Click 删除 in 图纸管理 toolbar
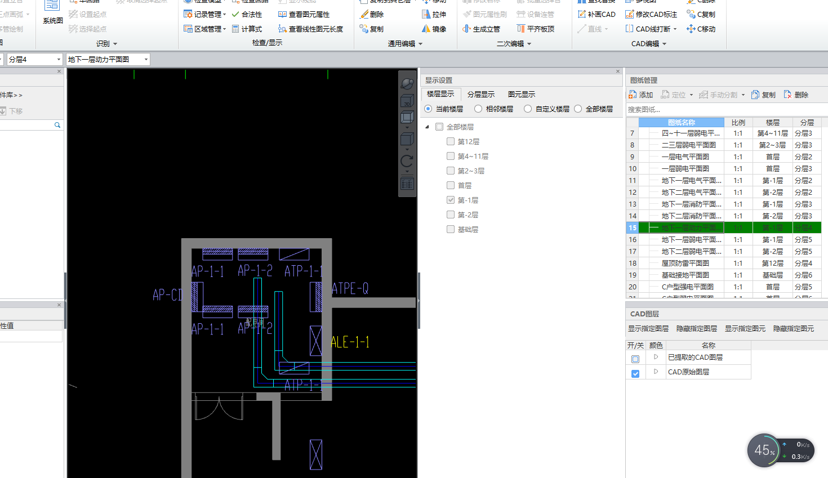 796,95
